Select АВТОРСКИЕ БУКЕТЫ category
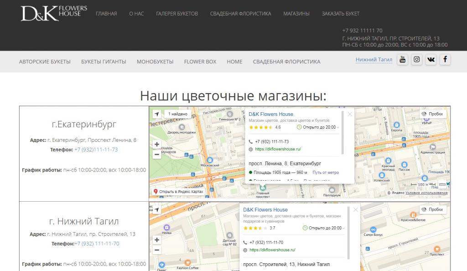This screenshot has width=467, height=271. pos(45,62)
